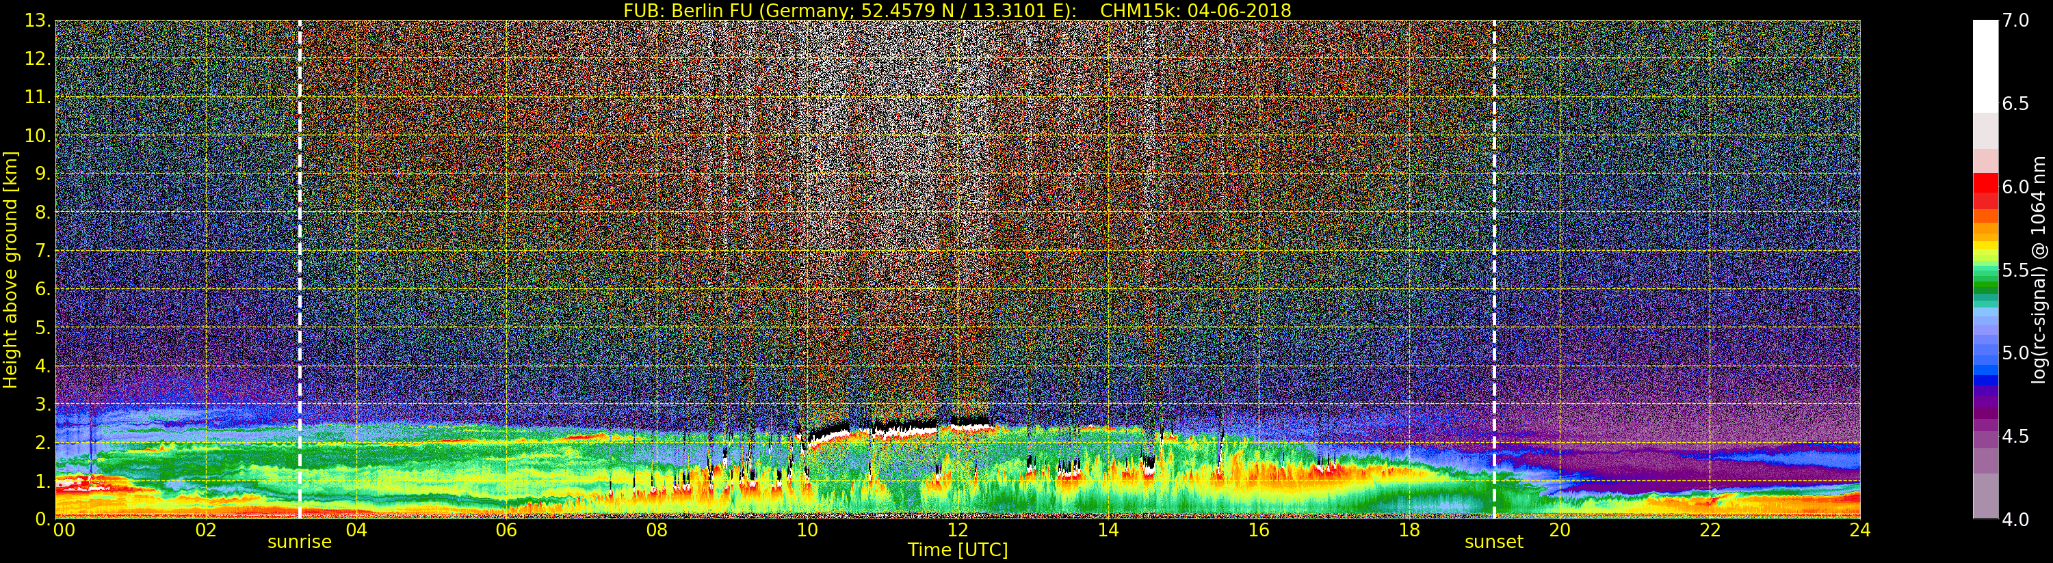The width and height of the screenshot is (2053, 563).
Task: Select the 'CHM15k: 04-06-2018' text in the title
Action: tap(1195, 10)
